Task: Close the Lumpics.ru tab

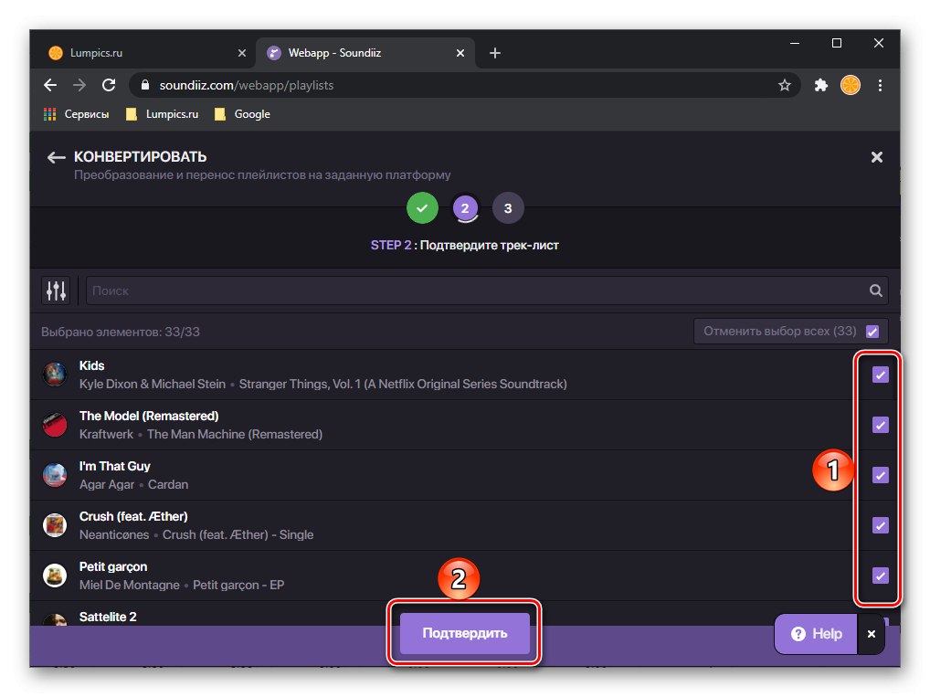Action: (x=242, y=53)
